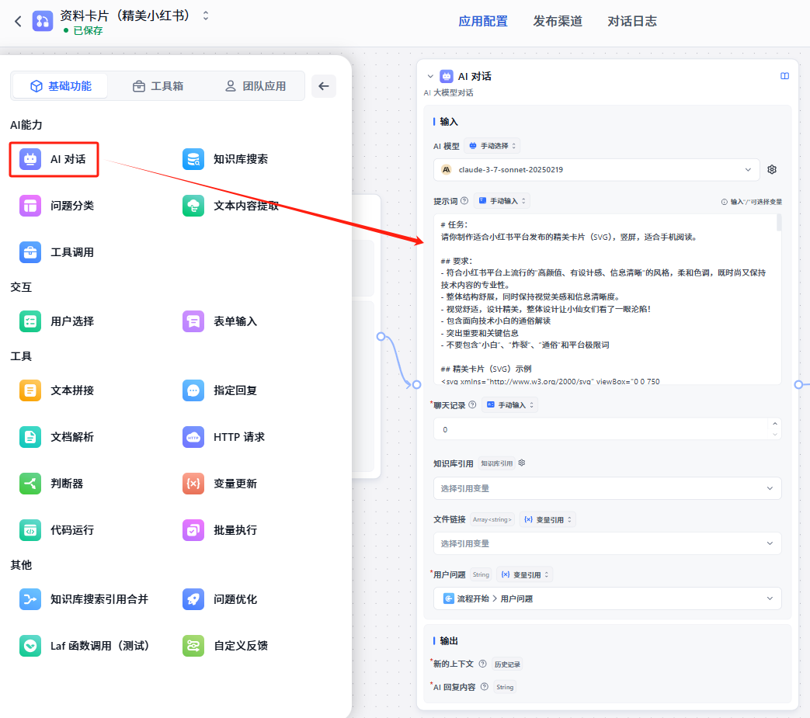
Task: Show help for 新的上下文 output
Action: point(482,664)
